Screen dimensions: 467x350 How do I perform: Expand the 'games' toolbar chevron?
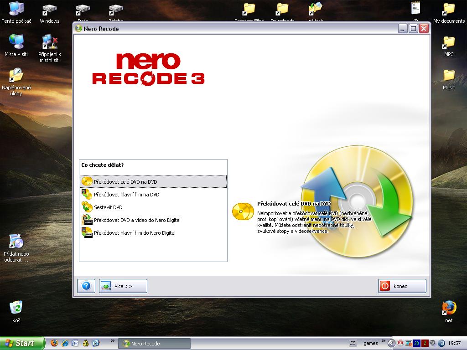pyautogui.click(x=383, y=341)
